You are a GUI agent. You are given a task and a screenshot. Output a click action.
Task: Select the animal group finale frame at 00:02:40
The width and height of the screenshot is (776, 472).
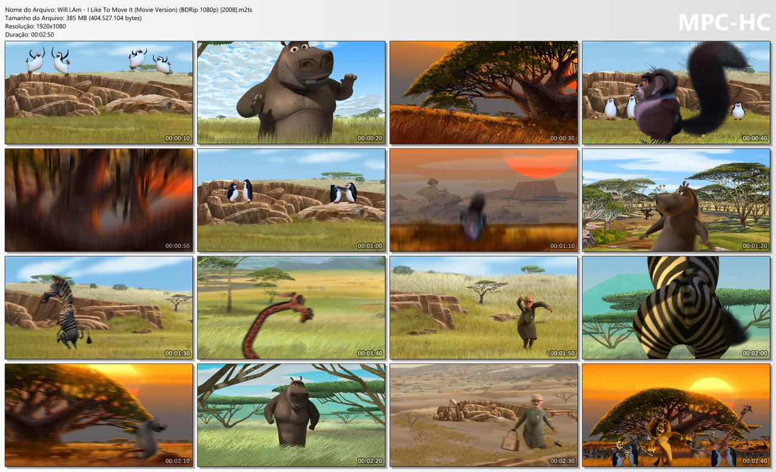tap(675, 416)
